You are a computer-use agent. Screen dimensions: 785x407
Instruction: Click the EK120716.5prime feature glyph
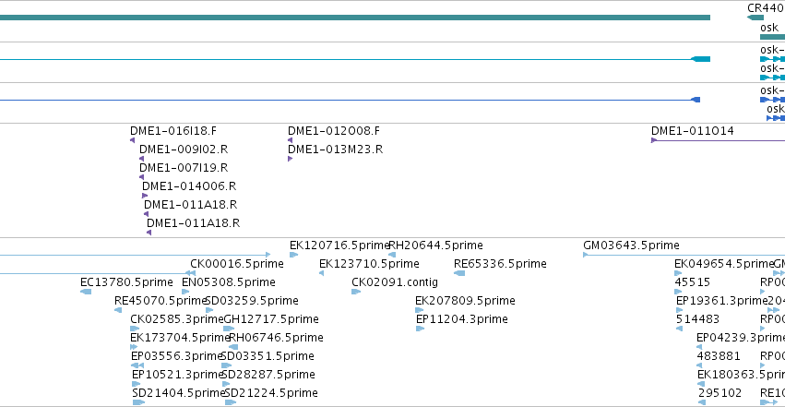pos(294,255)
